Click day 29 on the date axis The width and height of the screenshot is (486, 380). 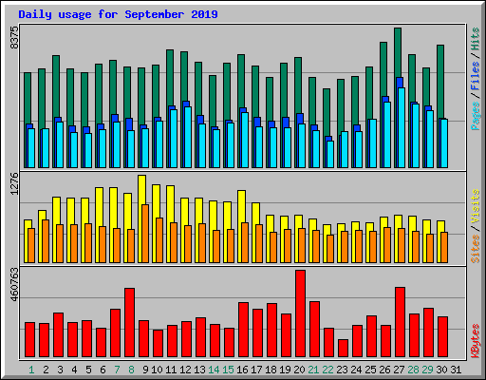pos(427,370)
